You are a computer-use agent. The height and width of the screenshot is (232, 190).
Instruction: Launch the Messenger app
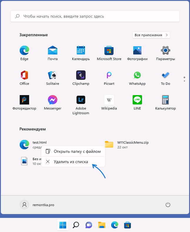[x=53, y=102]
